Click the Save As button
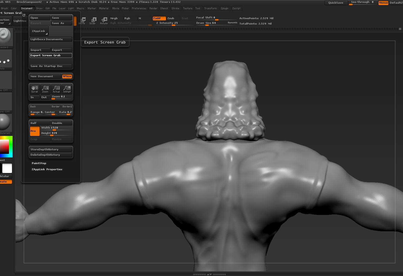 (62, 23)
